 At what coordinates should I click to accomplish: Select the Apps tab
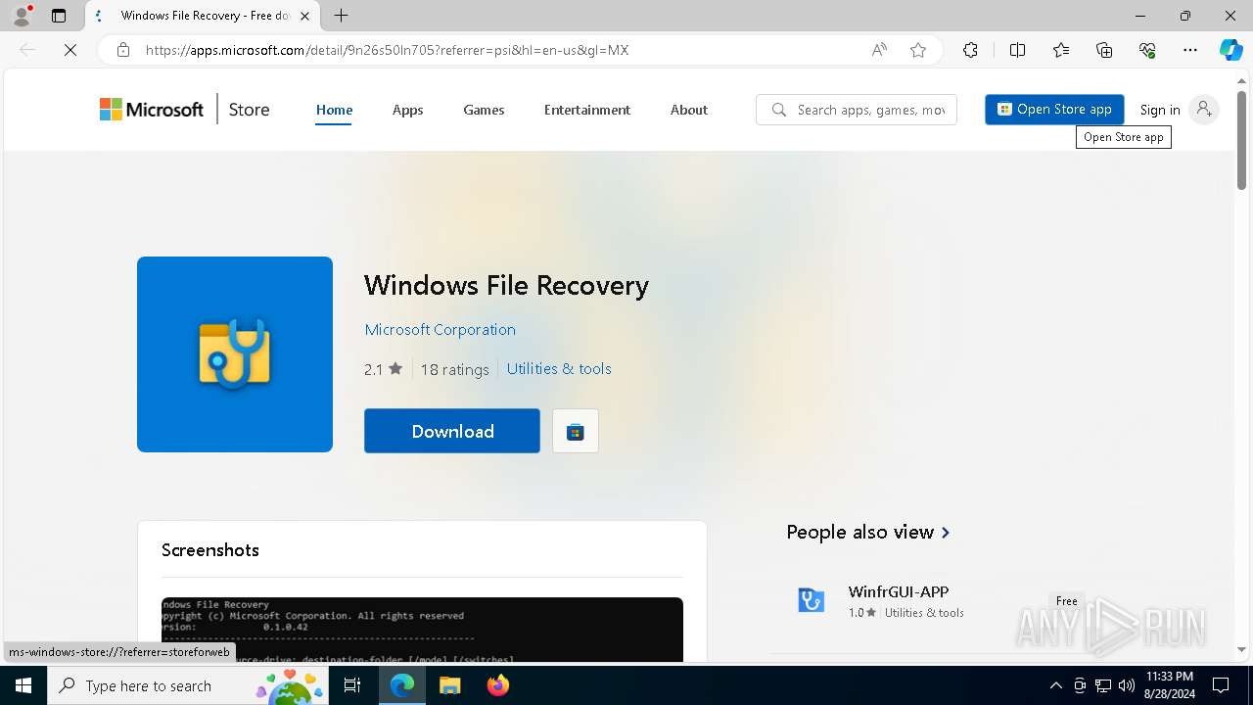coord(407,110)
